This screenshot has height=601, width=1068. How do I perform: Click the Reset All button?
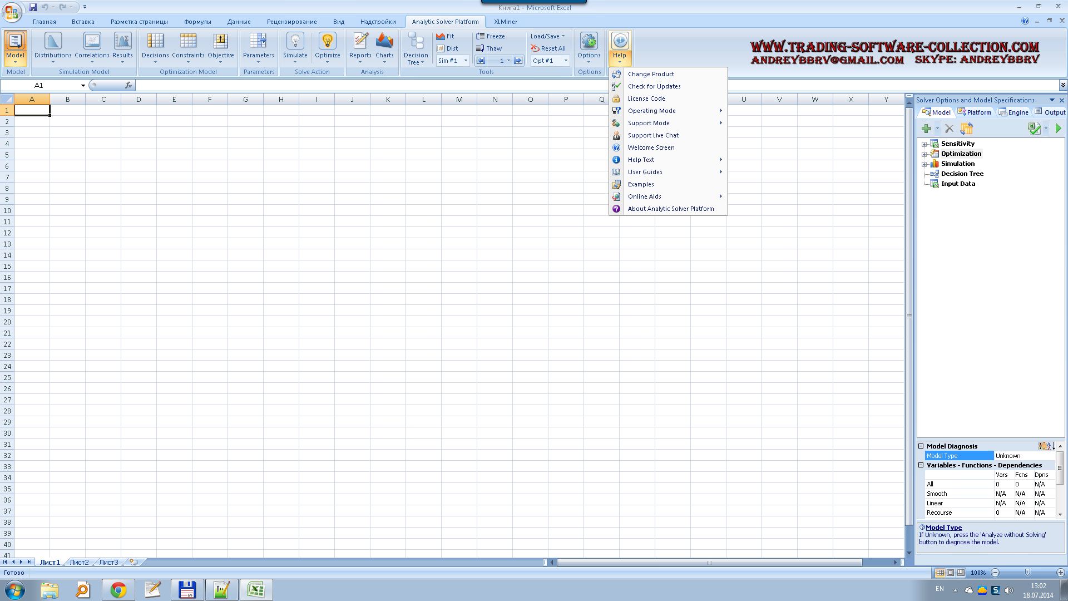pos(548,48)
